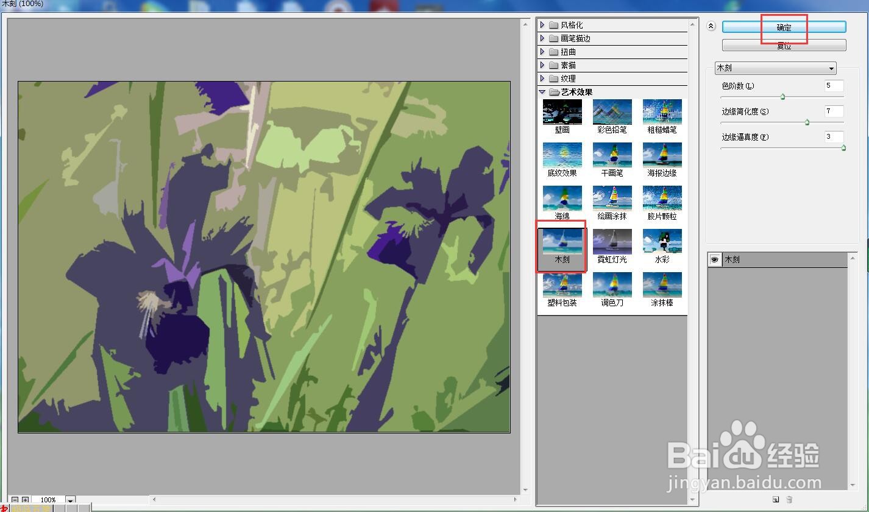Click the preview scroll up arrow

pyautogui.click(x=525, y=24)
